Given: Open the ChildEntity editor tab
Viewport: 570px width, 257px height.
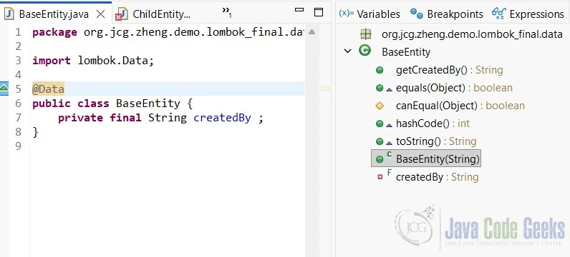Looking at the screenshot, I should [x=161, y=14].
